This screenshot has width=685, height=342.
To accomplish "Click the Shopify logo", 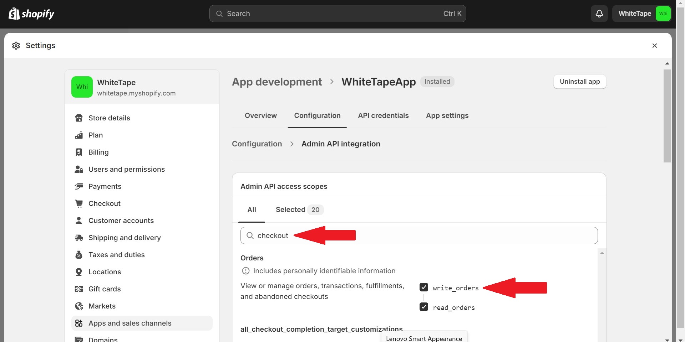I will (31, 14).
